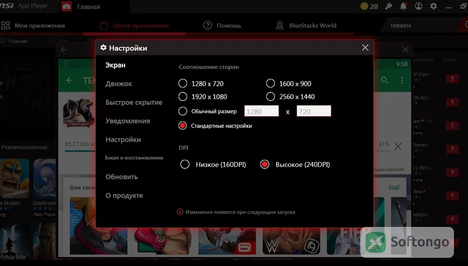The image size is (468, 266).
Task: Choose the 1920 x 1080 resolution
Action: 183,97
